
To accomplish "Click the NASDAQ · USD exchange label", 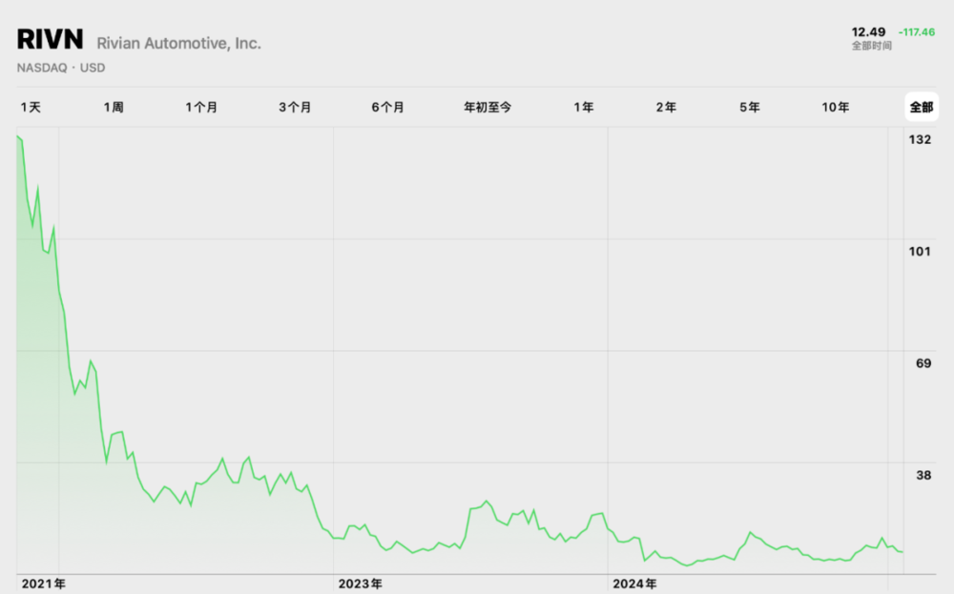I will [60, 67].
